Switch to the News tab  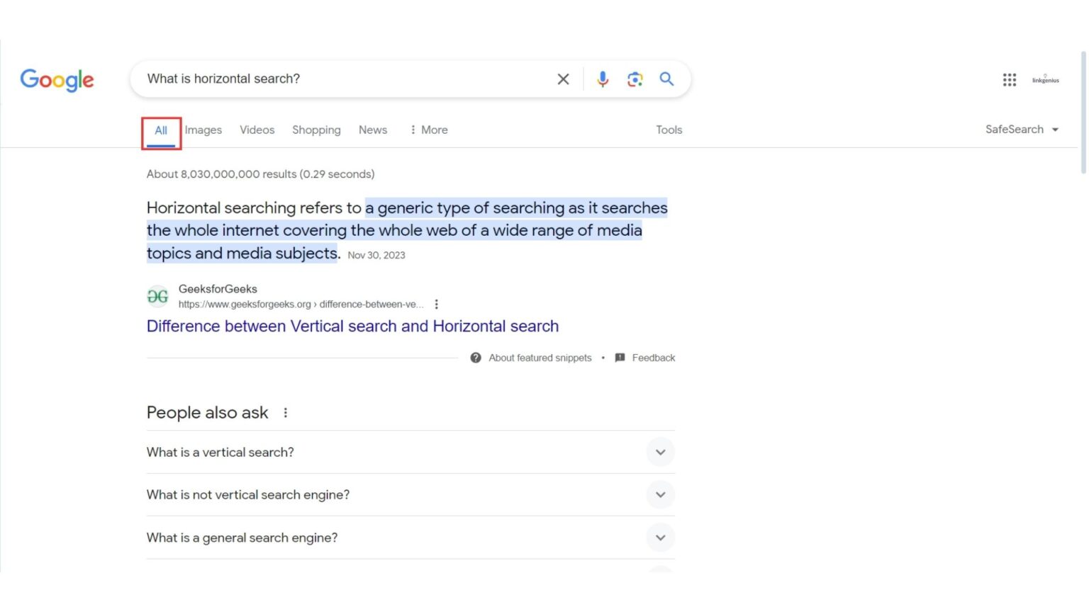pos(373,130)
